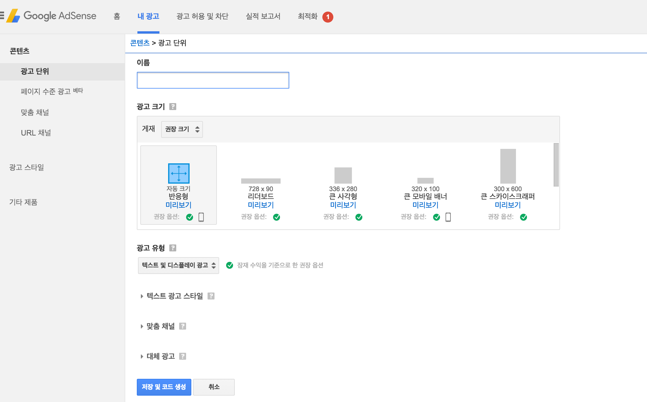This screenshot has width=647, height=402.
Task: Open the help icon next to 광고 유형
Action: pyautogui.click(x=173, y=248)
